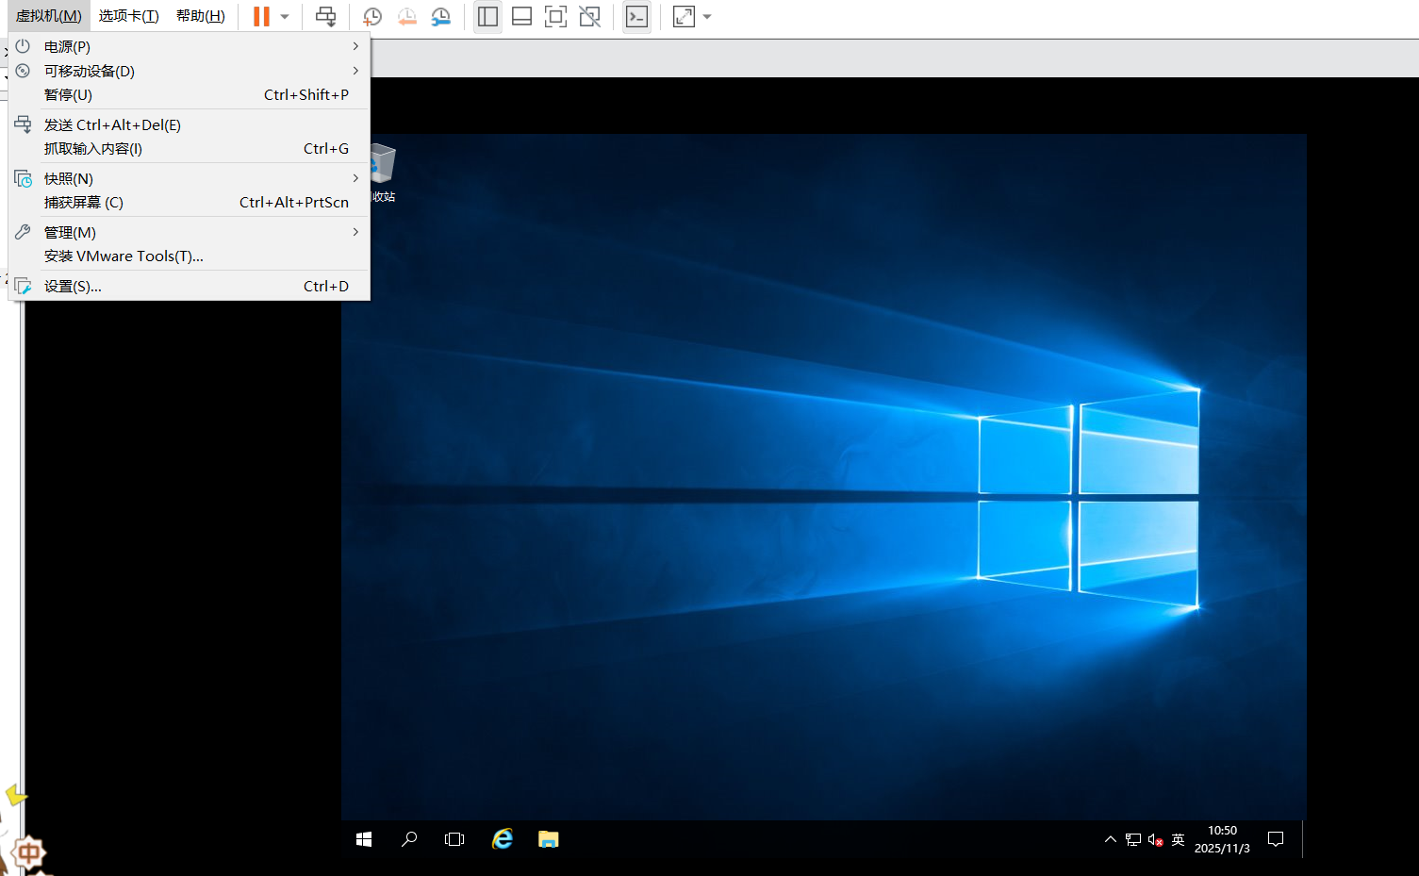
Task: Click the enter full screen mode icon
Action: (x=555, y=16)
